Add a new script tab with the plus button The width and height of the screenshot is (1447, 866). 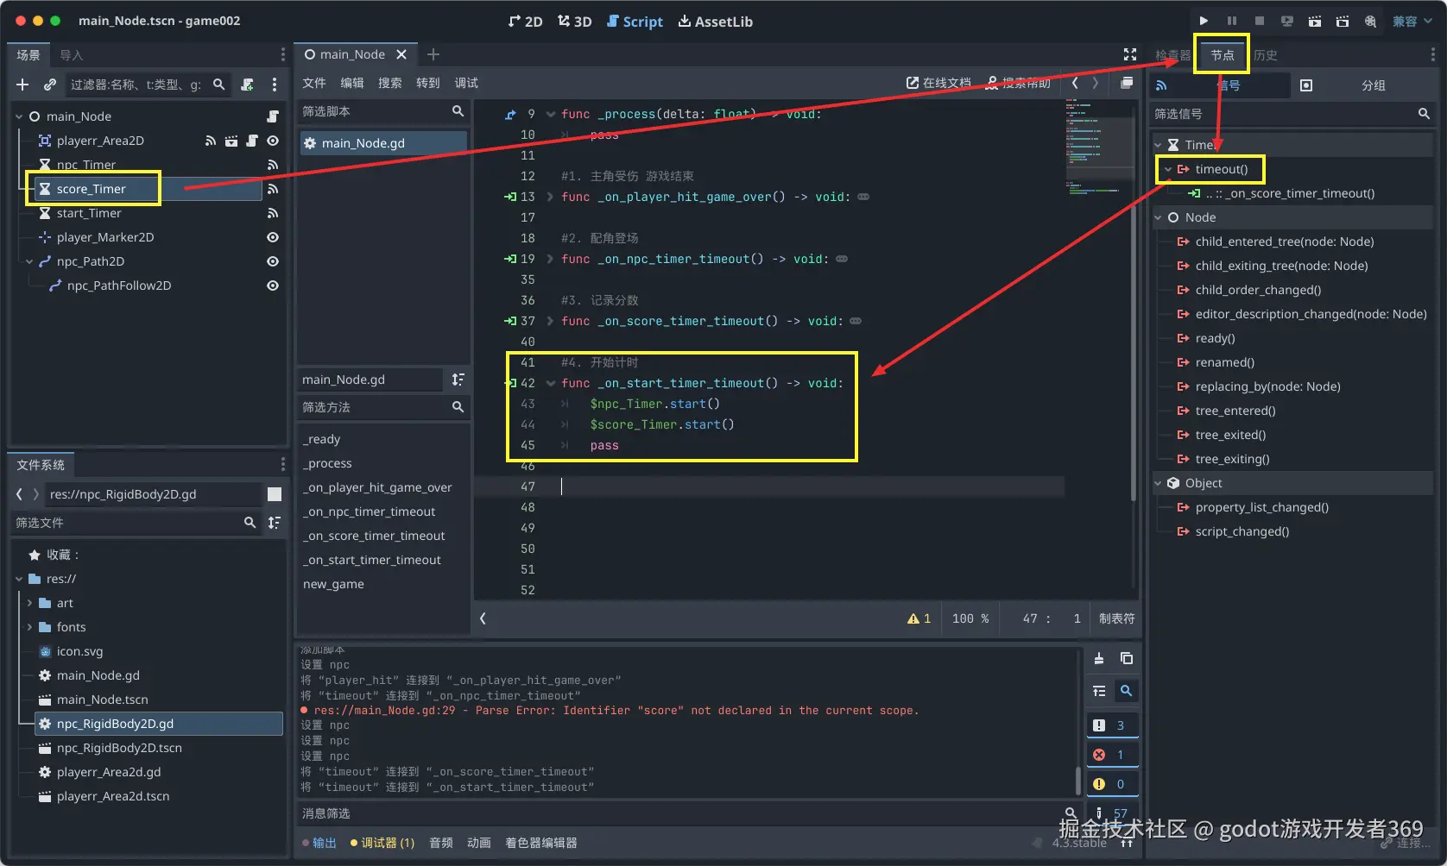click(433, 54)
